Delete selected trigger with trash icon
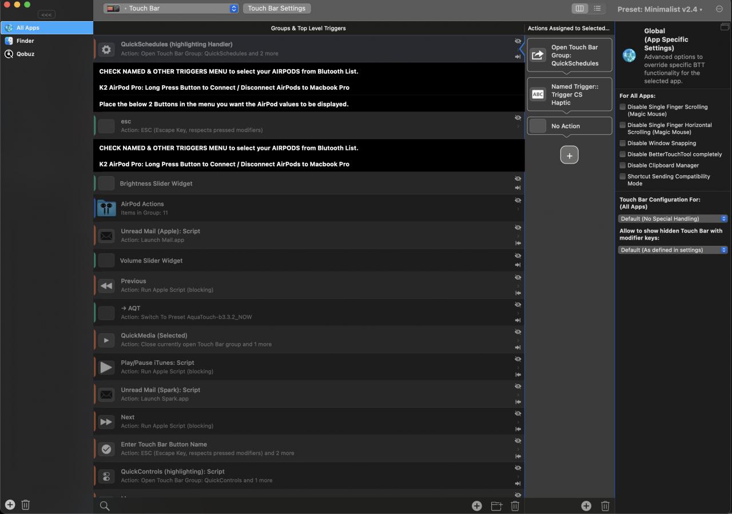Image resolution: width=732 pixels, height=514 pixels. click(515, 505)
